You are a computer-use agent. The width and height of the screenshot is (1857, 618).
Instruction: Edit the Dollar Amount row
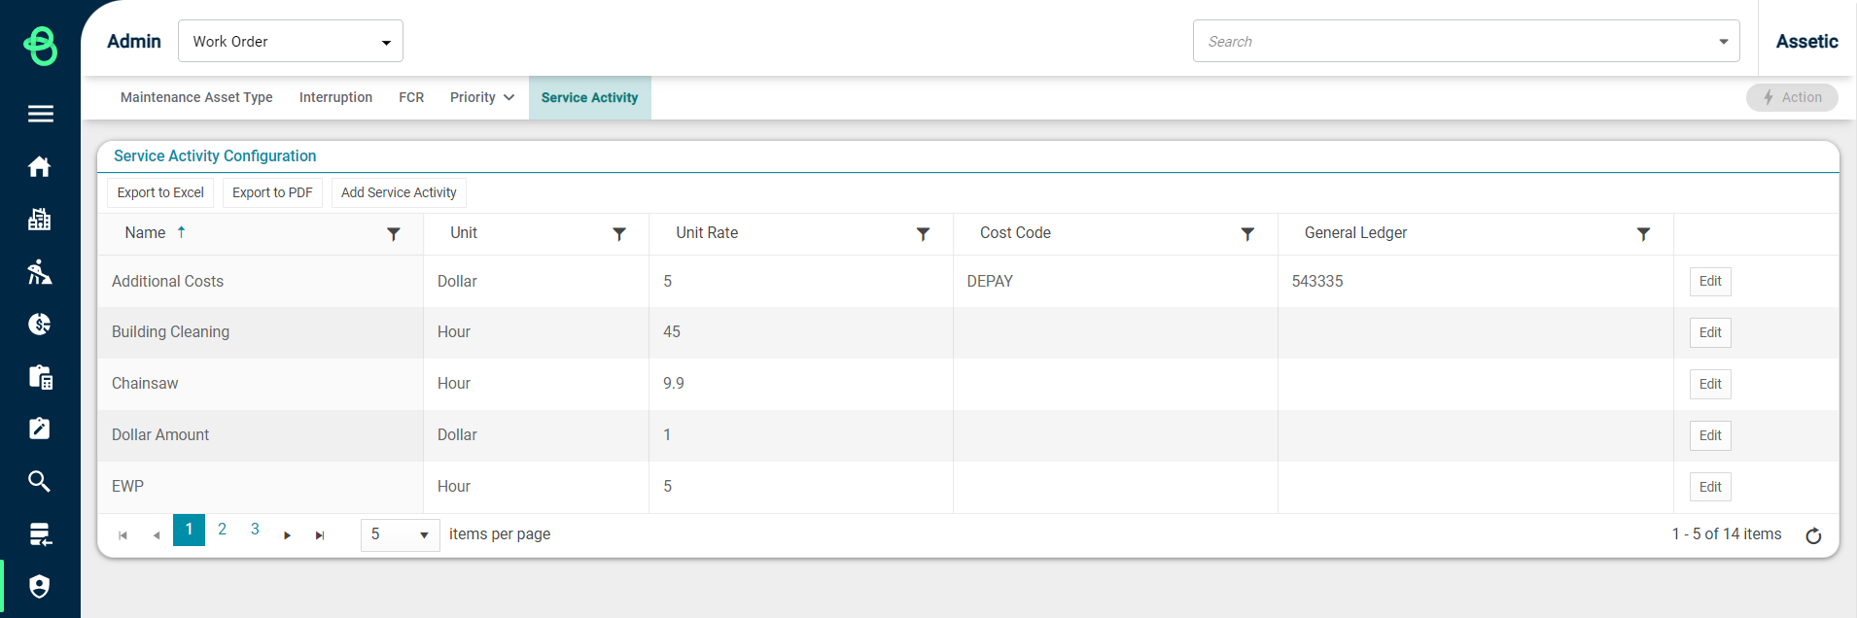(1710, 435)
